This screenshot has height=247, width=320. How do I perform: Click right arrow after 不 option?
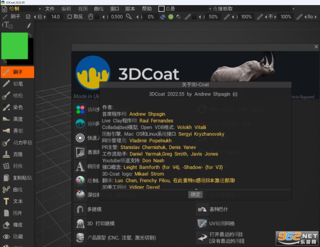(x=275, y=17)
